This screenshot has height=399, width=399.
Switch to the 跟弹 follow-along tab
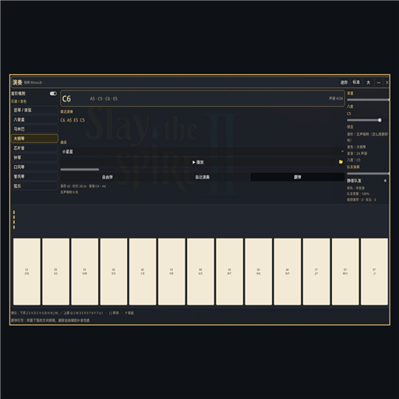click(x=298, y=177)
